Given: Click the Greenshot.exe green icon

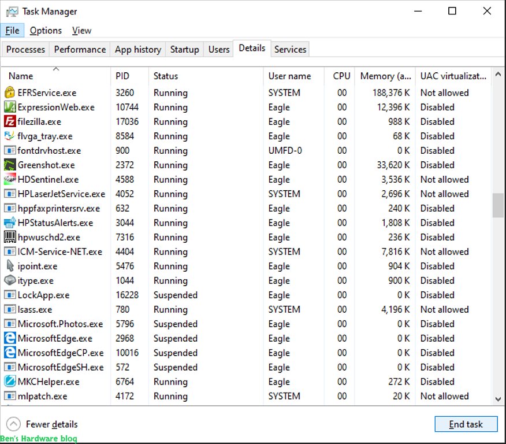Looking at the screenshot, I should 10,165.
